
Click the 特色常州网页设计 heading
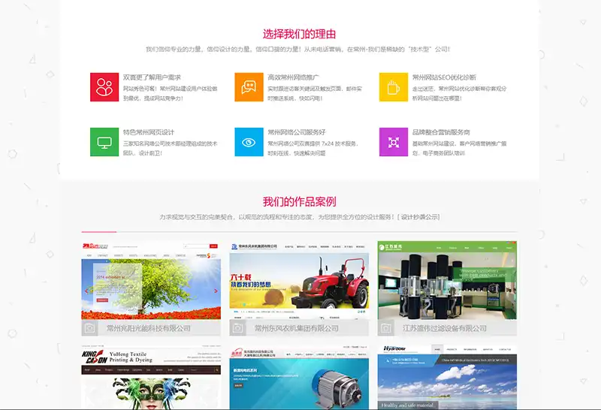pos(149,132)
